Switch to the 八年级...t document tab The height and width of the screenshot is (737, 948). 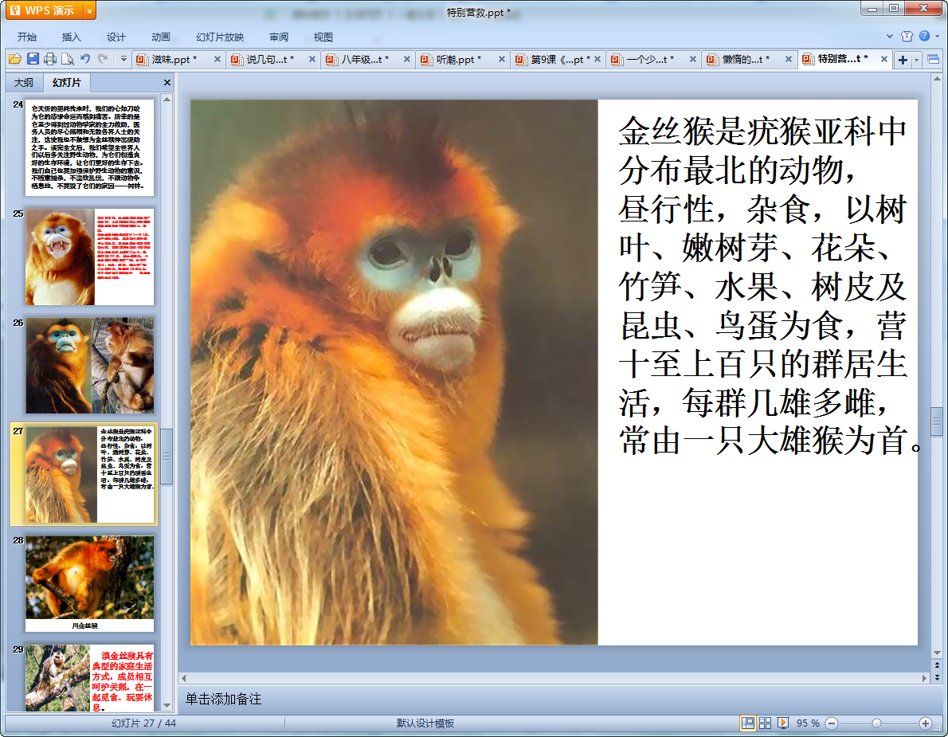pos(364,59)
